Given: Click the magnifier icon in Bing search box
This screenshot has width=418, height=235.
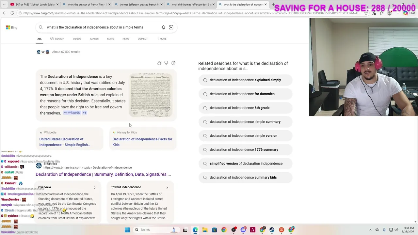Looking at the screenshot, I should tap(41, 27).
